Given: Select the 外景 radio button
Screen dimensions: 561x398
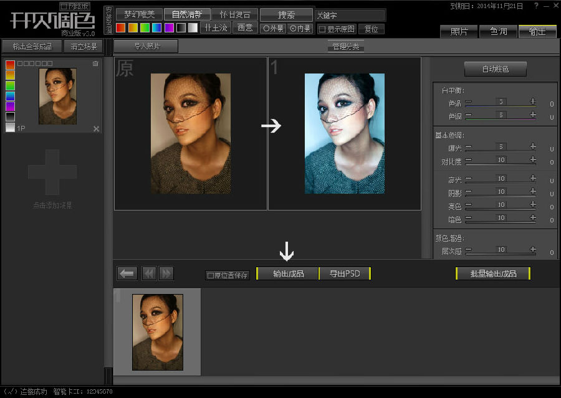Looking at the screenshot, I should [266, 29].
